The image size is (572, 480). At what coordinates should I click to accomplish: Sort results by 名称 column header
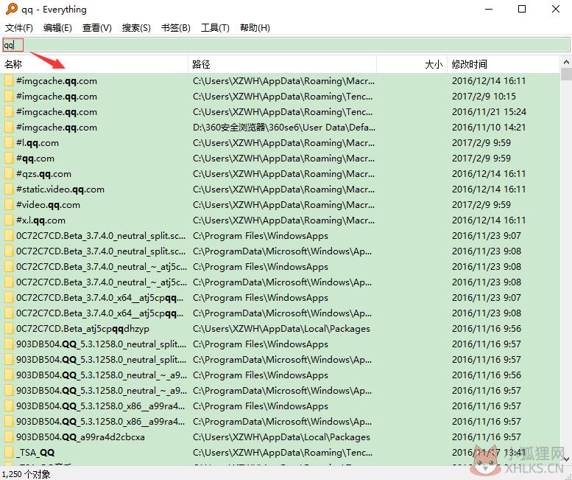click(94, 65)
